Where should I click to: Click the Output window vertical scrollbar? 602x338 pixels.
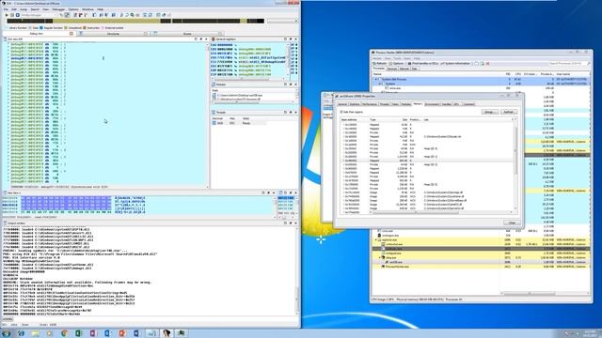(296, 270)
